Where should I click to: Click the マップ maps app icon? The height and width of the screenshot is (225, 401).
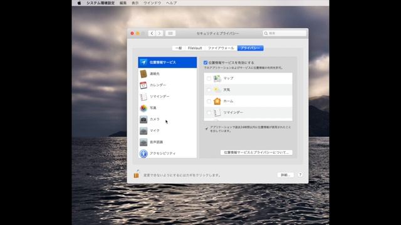coord(217,78)
